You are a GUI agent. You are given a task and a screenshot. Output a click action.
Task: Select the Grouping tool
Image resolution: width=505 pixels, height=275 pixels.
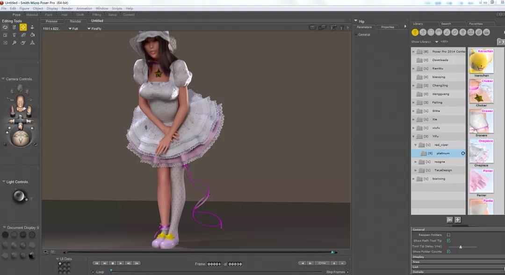tap(5, 43)
